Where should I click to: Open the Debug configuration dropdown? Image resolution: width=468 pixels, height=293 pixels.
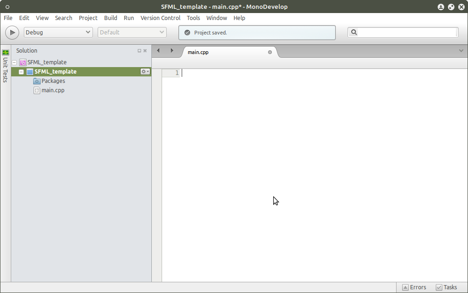point(58,32)
